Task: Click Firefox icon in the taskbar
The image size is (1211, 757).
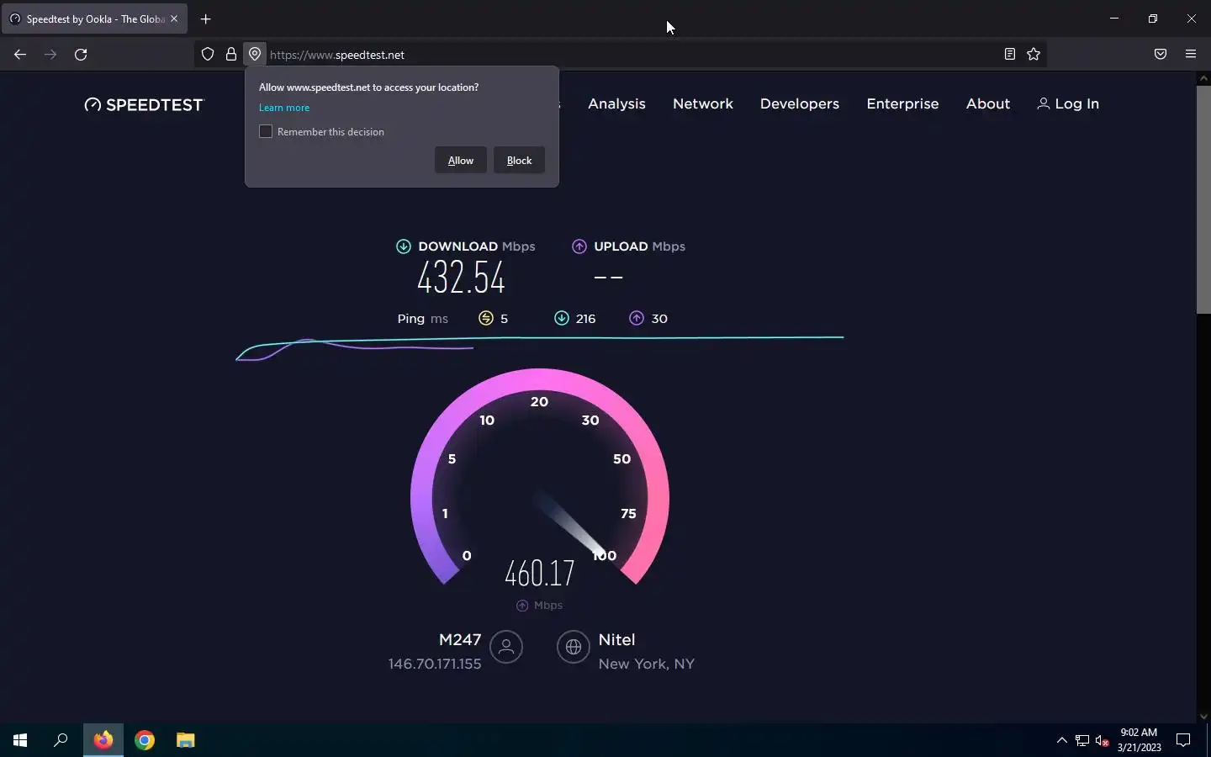Action: pos(103,740)
